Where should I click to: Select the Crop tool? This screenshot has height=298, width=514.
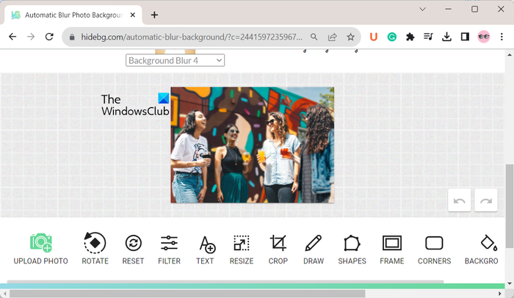pyautogui.click(x=278, y=243)
